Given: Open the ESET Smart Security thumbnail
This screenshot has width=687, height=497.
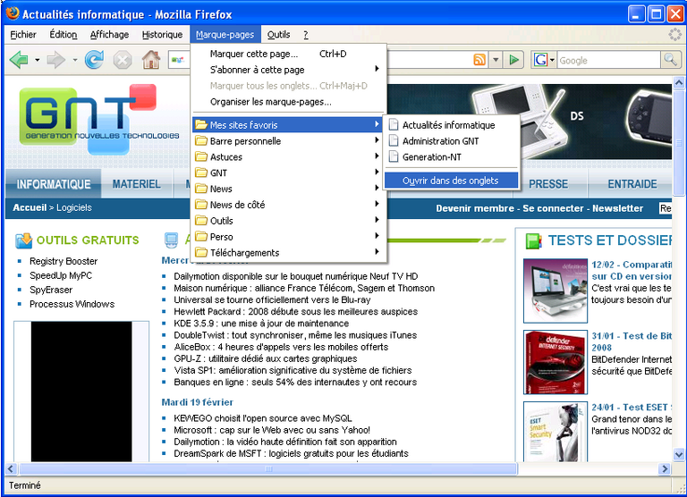Looking at the screenshot, I should 556,432.
